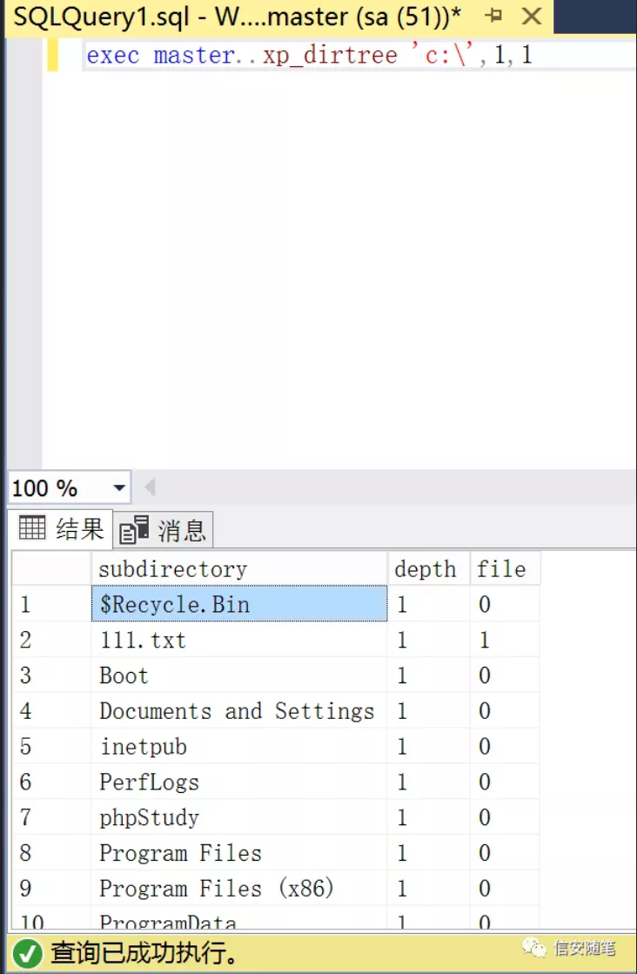637x974 pixels.
Task: Click the file value for 111.txt
Action: (x=505, y=640)
